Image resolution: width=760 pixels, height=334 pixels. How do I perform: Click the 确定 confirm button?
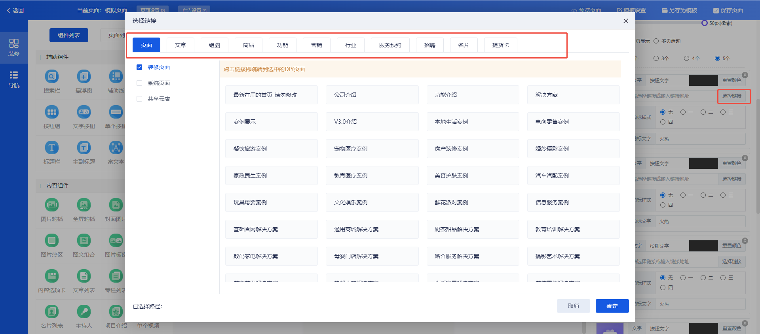pyautogui.click(x=612, y=306)
